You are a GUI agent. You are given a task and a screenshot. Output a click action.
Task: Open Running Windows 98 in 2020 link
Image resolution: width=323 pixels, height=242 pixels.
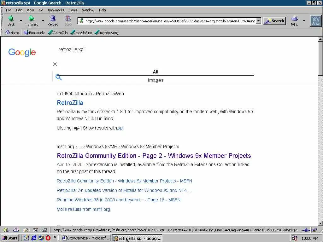coord(119,200)
